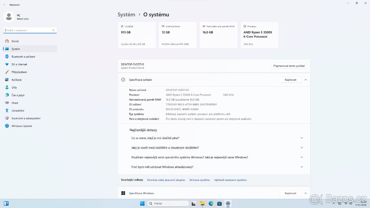Expand the question about full storage

coord(302,138)
